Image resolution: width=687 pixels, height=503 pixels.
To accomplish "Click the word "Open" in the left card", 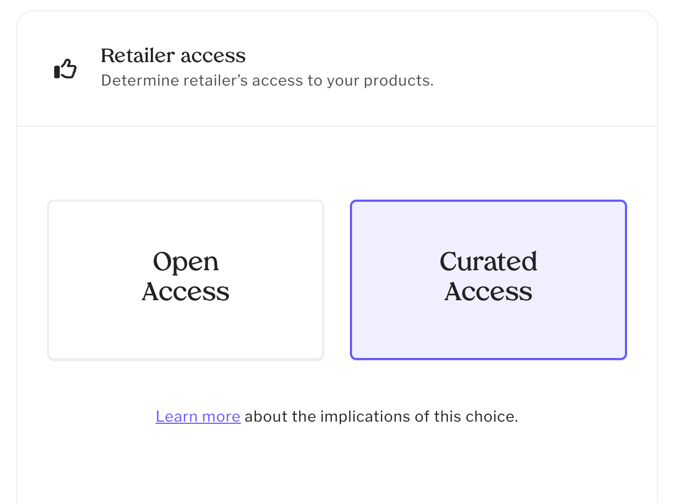I will [x=186, y=262].
